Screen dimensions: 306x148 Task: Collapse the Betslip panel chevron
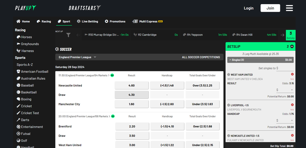[x=292, y=47]
